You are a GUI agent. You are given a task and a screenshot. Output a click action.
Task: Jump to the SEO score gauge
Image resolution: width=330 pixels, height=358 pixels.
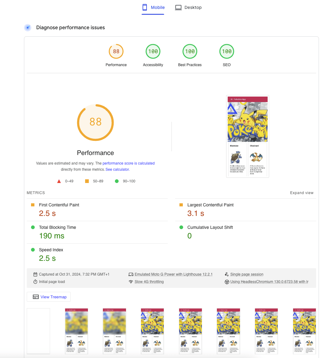227,51
